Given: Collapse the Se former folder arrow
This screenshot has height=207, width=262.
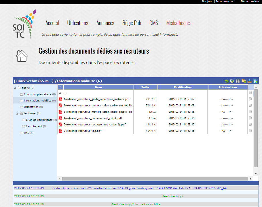Looking at the screenshot, I should pyautogui.click(x=17, y=113).
